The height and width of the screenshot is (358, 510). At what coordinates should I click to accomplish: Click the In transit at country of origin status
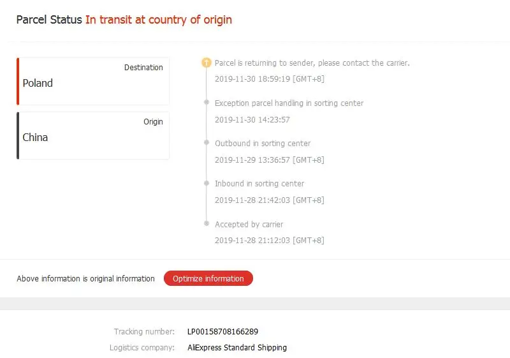[x=158, y=20]
